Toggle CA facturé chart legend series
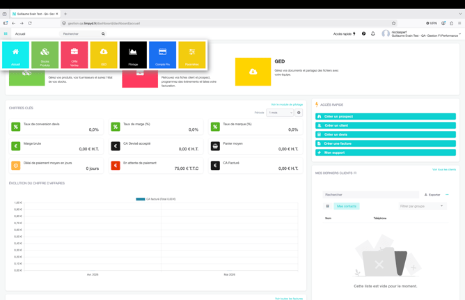465x300 pixels. tap(156, 199)
